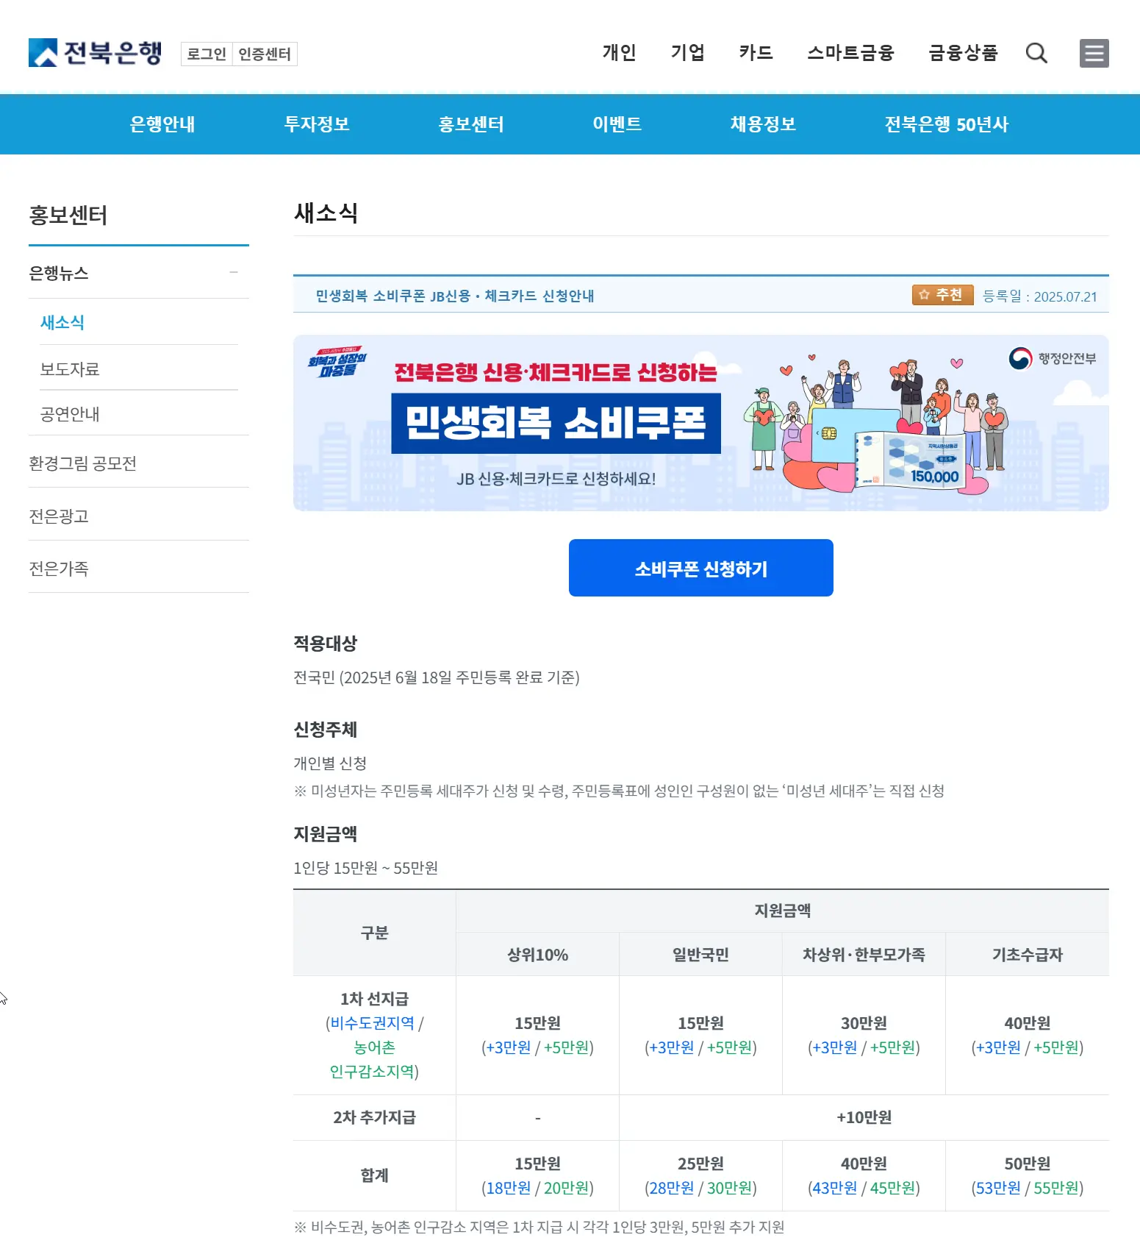
Task: Open 전은가족 in the sidebar
Action: pyautogui.click(x=59, y=568)
